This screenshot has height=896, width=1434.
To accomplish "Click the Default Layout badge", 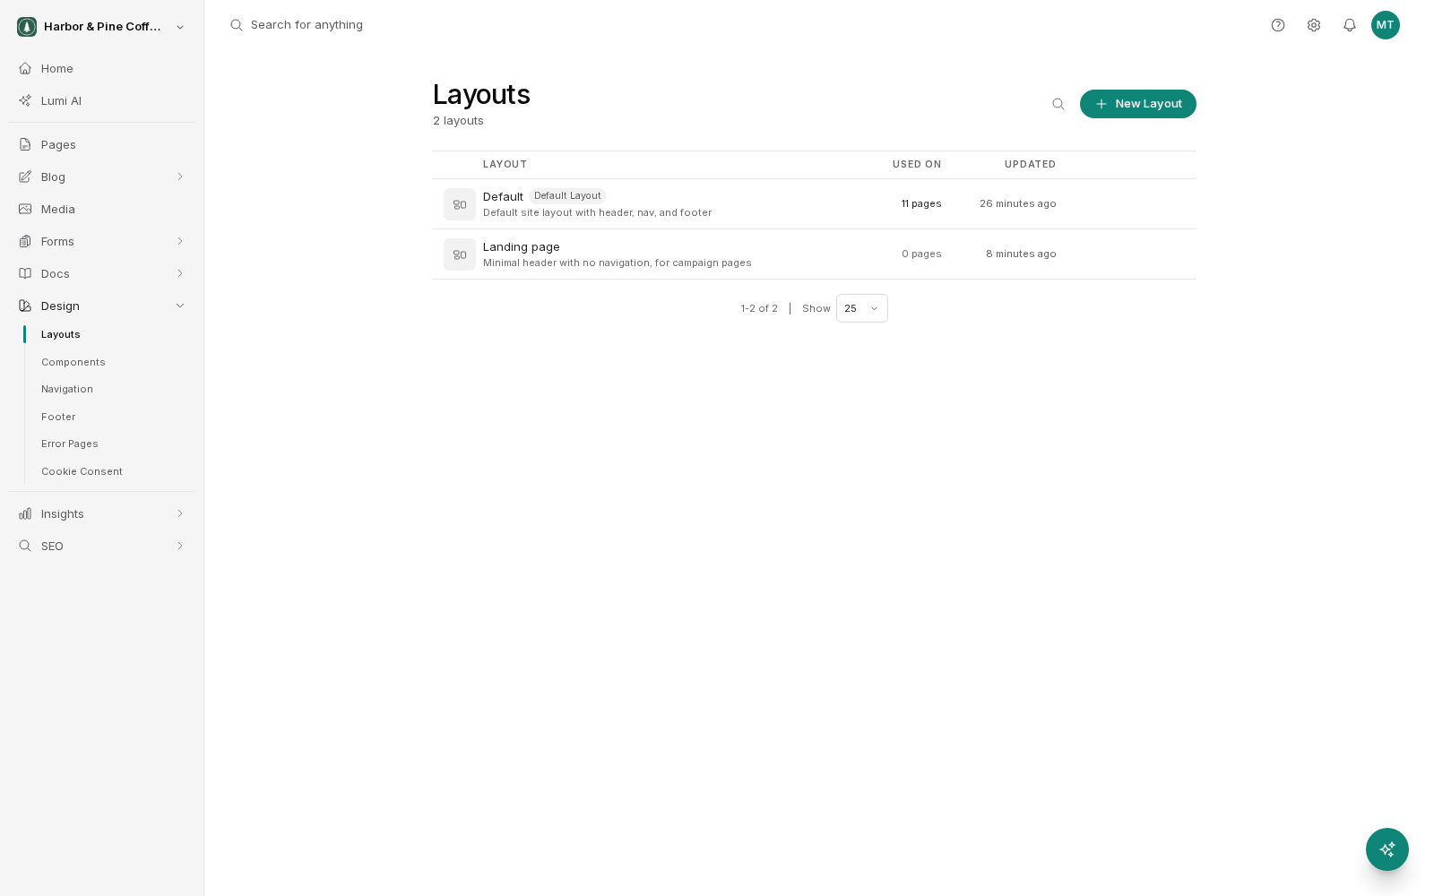I will tap(567, 196).
